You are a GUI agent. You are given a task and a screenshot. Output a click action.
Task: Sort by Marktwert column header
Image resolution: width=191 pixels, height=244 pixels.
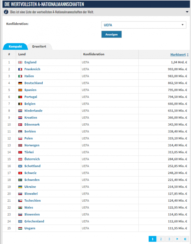[x=178, y=54]
